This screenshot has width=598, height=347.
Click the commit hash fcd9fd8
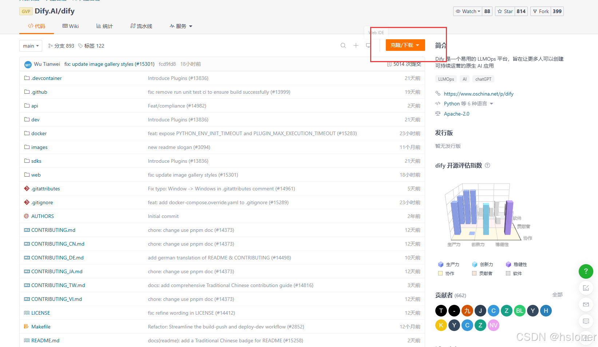(x=167, y=64)
